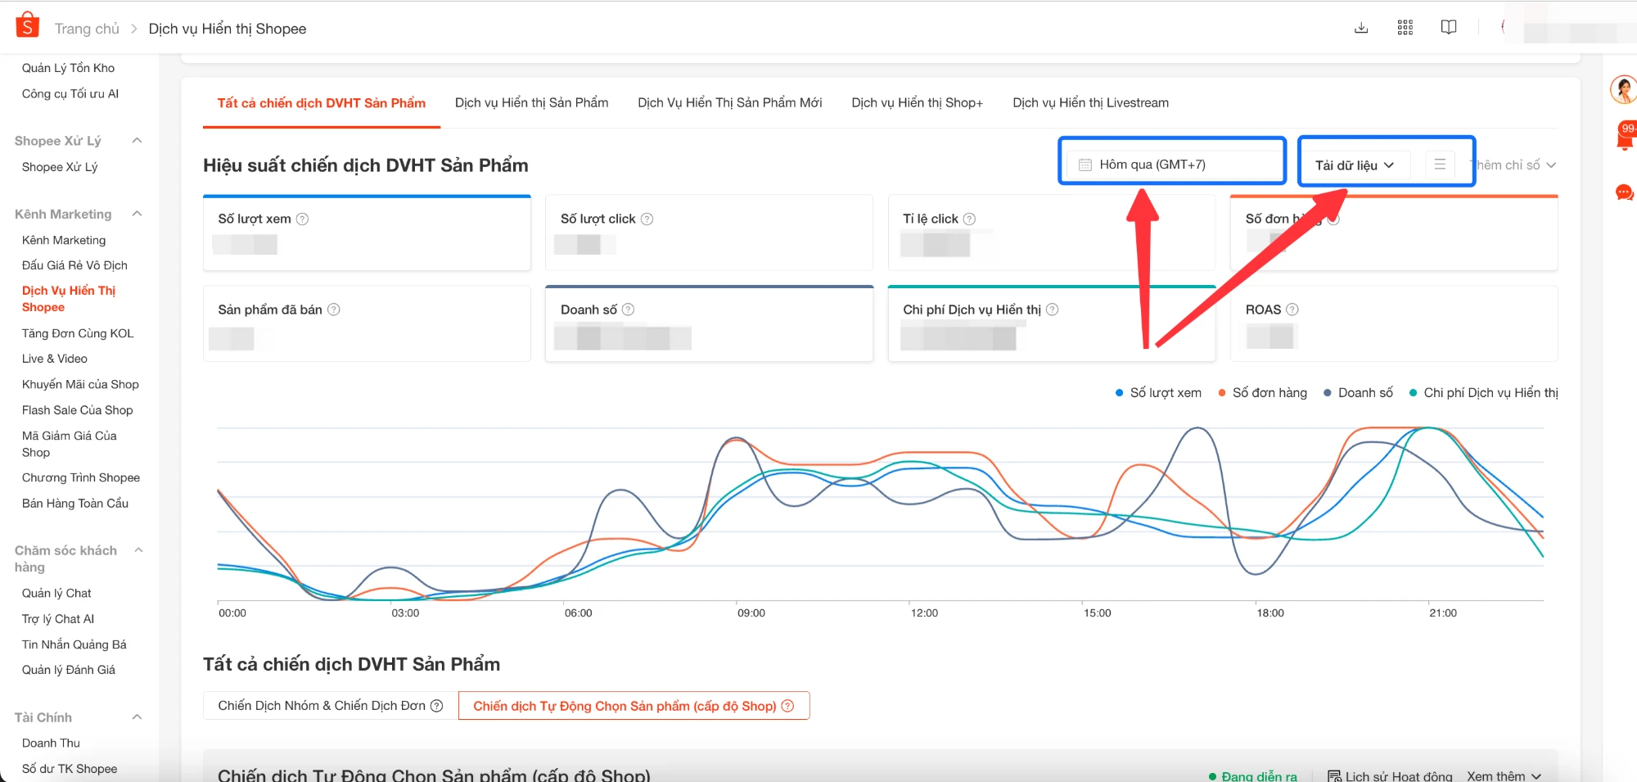
Task: Collapse the Kênh Marketing sidebar section
Action: click(x=138, y=214)
